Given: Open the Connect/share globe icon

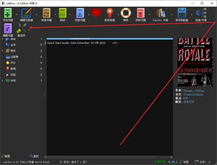Looking at the screenshot, I should pyautogui.click(x=201, y=13).
